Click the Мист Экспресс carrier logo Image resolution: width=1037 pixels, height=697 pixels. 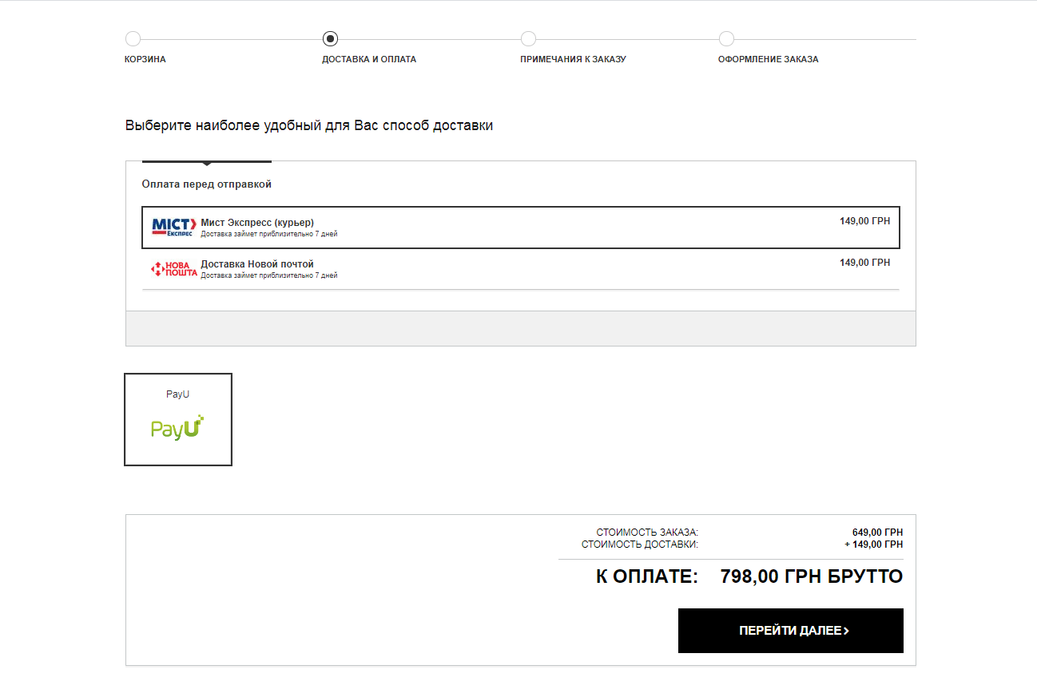173,228
